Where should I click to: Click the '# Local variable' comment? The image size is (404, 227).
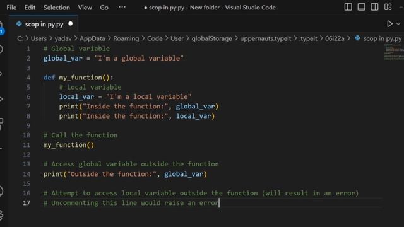coord(90,87)
